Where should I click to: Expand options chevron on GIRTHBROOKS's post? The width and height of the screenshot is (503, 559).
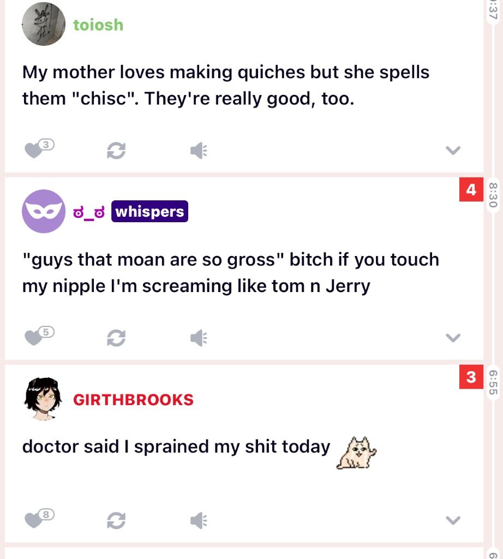[x=453, y=520]
